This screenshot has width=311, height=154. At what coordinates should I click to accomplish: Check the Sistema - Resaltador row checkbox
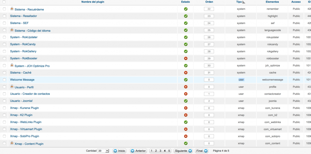[x=4, y=16]
